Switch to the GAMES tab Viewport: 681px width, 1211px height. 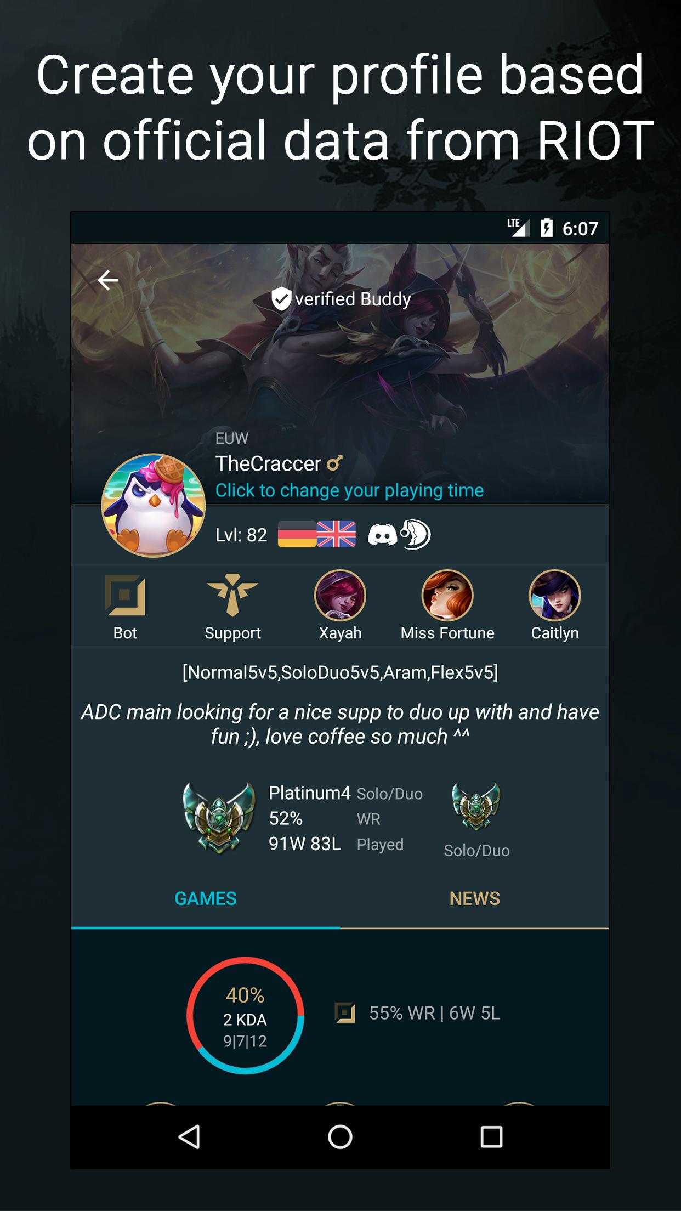click(x=206, y=898)
